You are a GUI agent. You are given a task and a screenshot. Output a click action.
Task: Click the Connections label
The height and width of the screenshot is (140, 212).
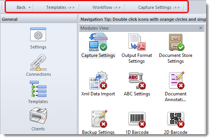pyautogui.click(x=38, y=74)
